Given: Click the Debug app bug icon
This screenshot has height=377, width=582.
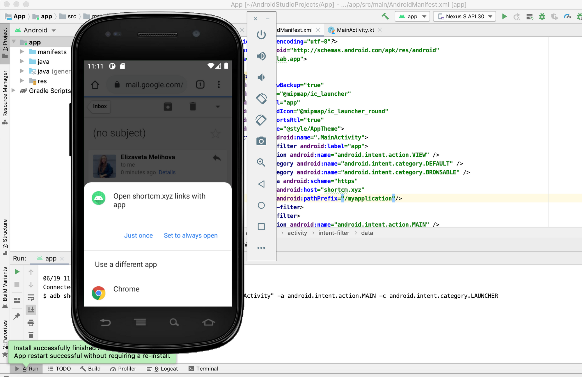Looking at the screenshot, I should [x=542, y=17].
